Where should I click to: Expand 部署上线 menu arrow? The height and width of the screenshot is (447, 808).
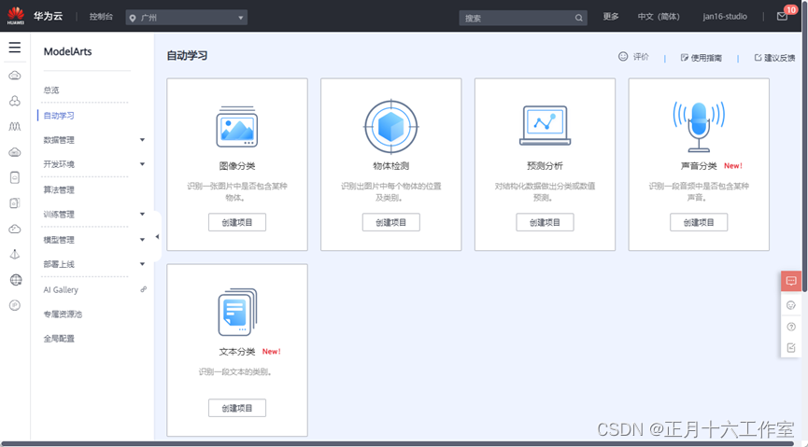click(142, 264)
